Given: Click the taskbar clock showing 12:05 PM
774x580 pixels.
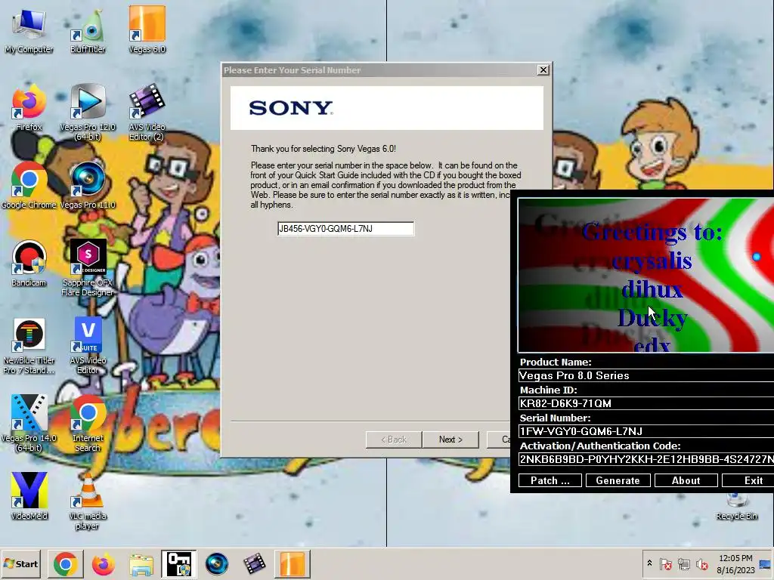Looking at the screenshot, I should 735,563.
